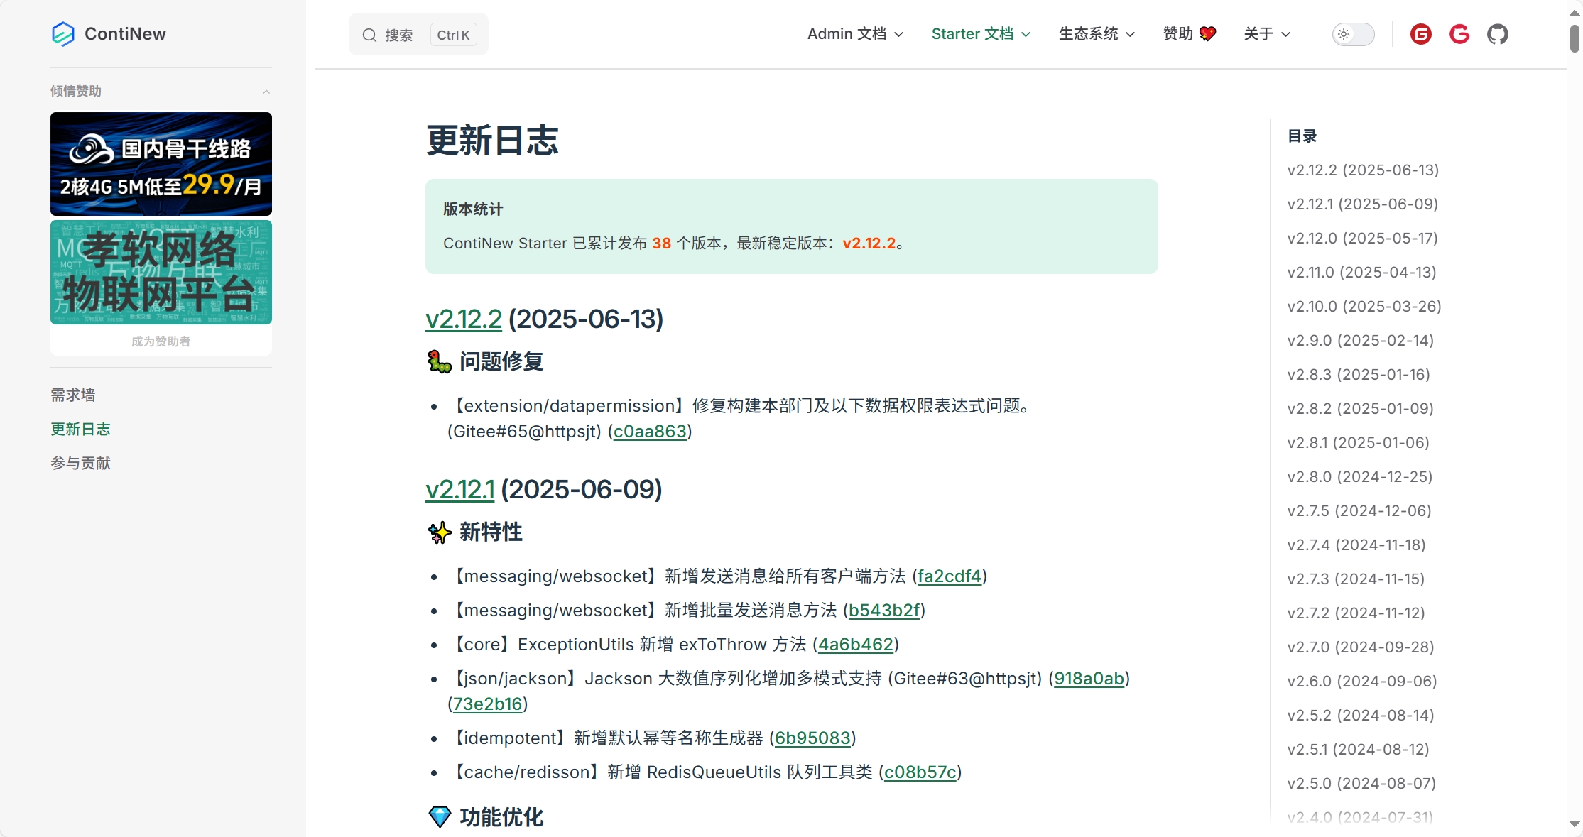Image resolution: width=1583 pixels, height=837 pixels.
Task: Open the 孝软网络 物联网平台 sponsor banner
Action: tap(161, 273)
